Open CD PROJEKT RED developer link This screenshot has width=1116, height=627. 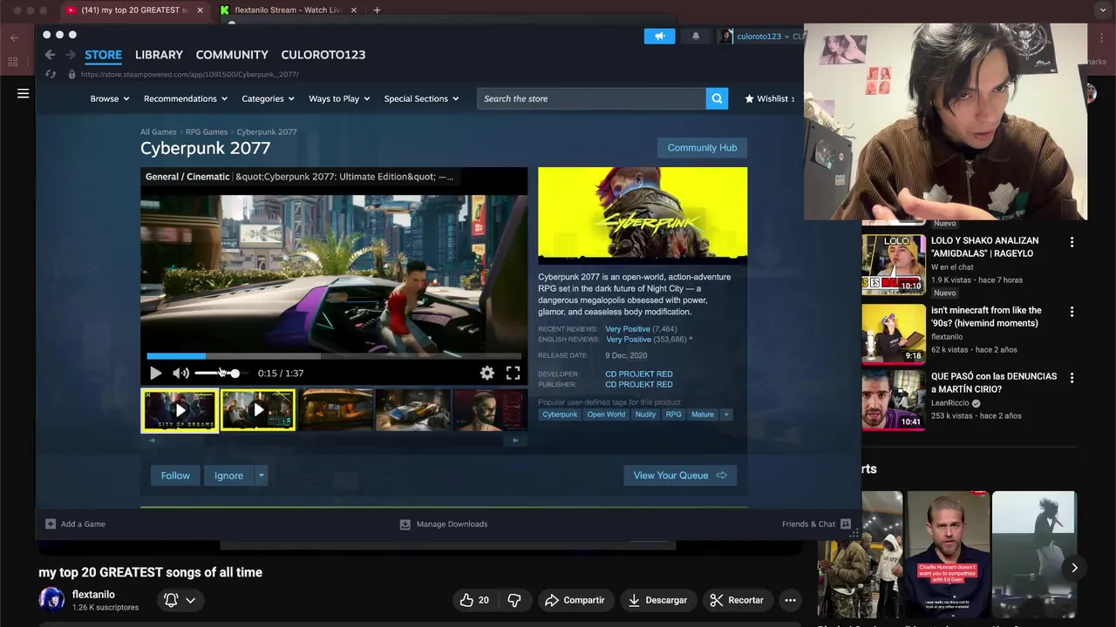pos(639,374)
